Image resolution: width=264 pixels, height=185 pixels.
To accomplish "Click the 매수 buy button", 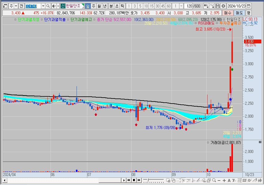I will coord(228,13).
